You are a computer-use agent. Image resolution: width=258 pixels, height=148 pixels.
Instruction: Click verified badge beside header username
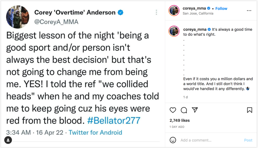pos(209,8)
